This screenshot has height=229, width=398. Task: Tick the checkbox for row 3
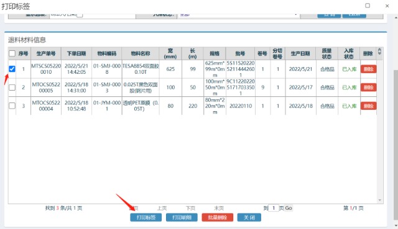click(12, 106)
